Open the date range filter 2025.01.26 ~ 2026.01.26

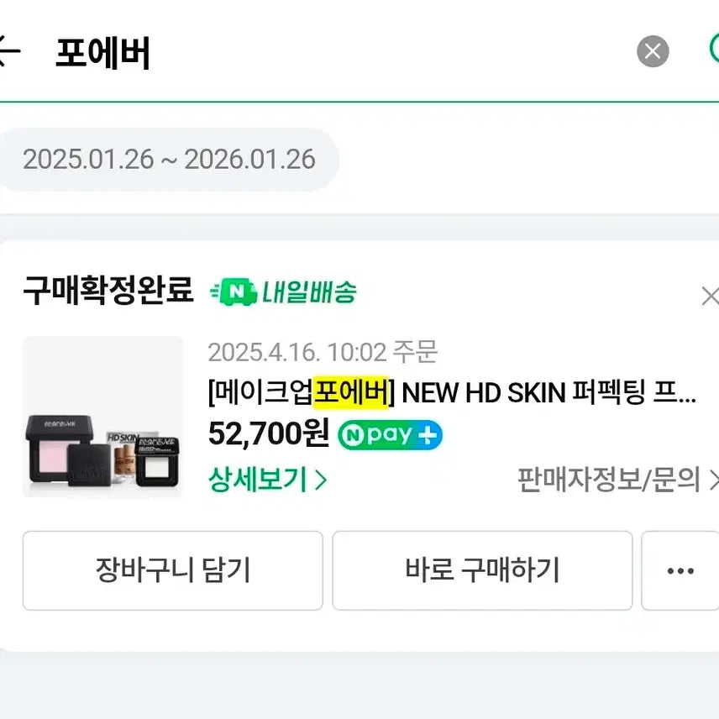[169, 160]
